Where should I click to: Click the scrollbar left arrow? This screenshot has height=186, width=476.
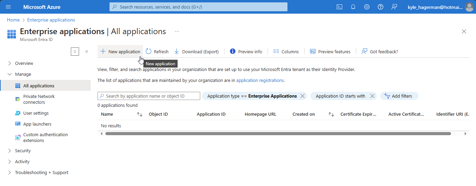[x=101, y=134]
